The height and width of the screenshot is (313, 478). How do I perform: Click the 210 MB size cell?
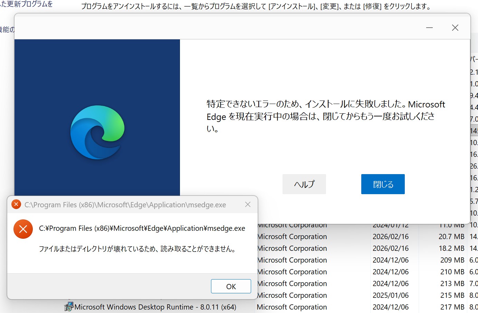(452, 272)
